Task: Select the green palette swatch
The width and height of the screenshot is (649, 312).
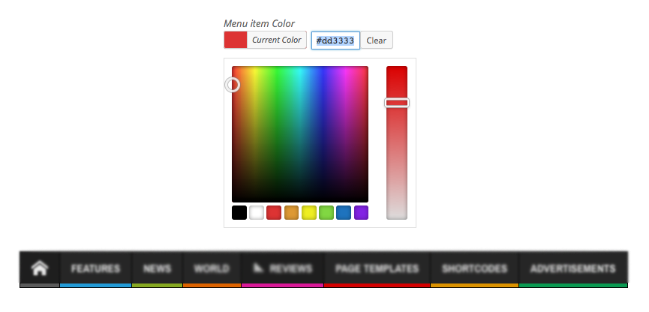Action: coord(326,213)
